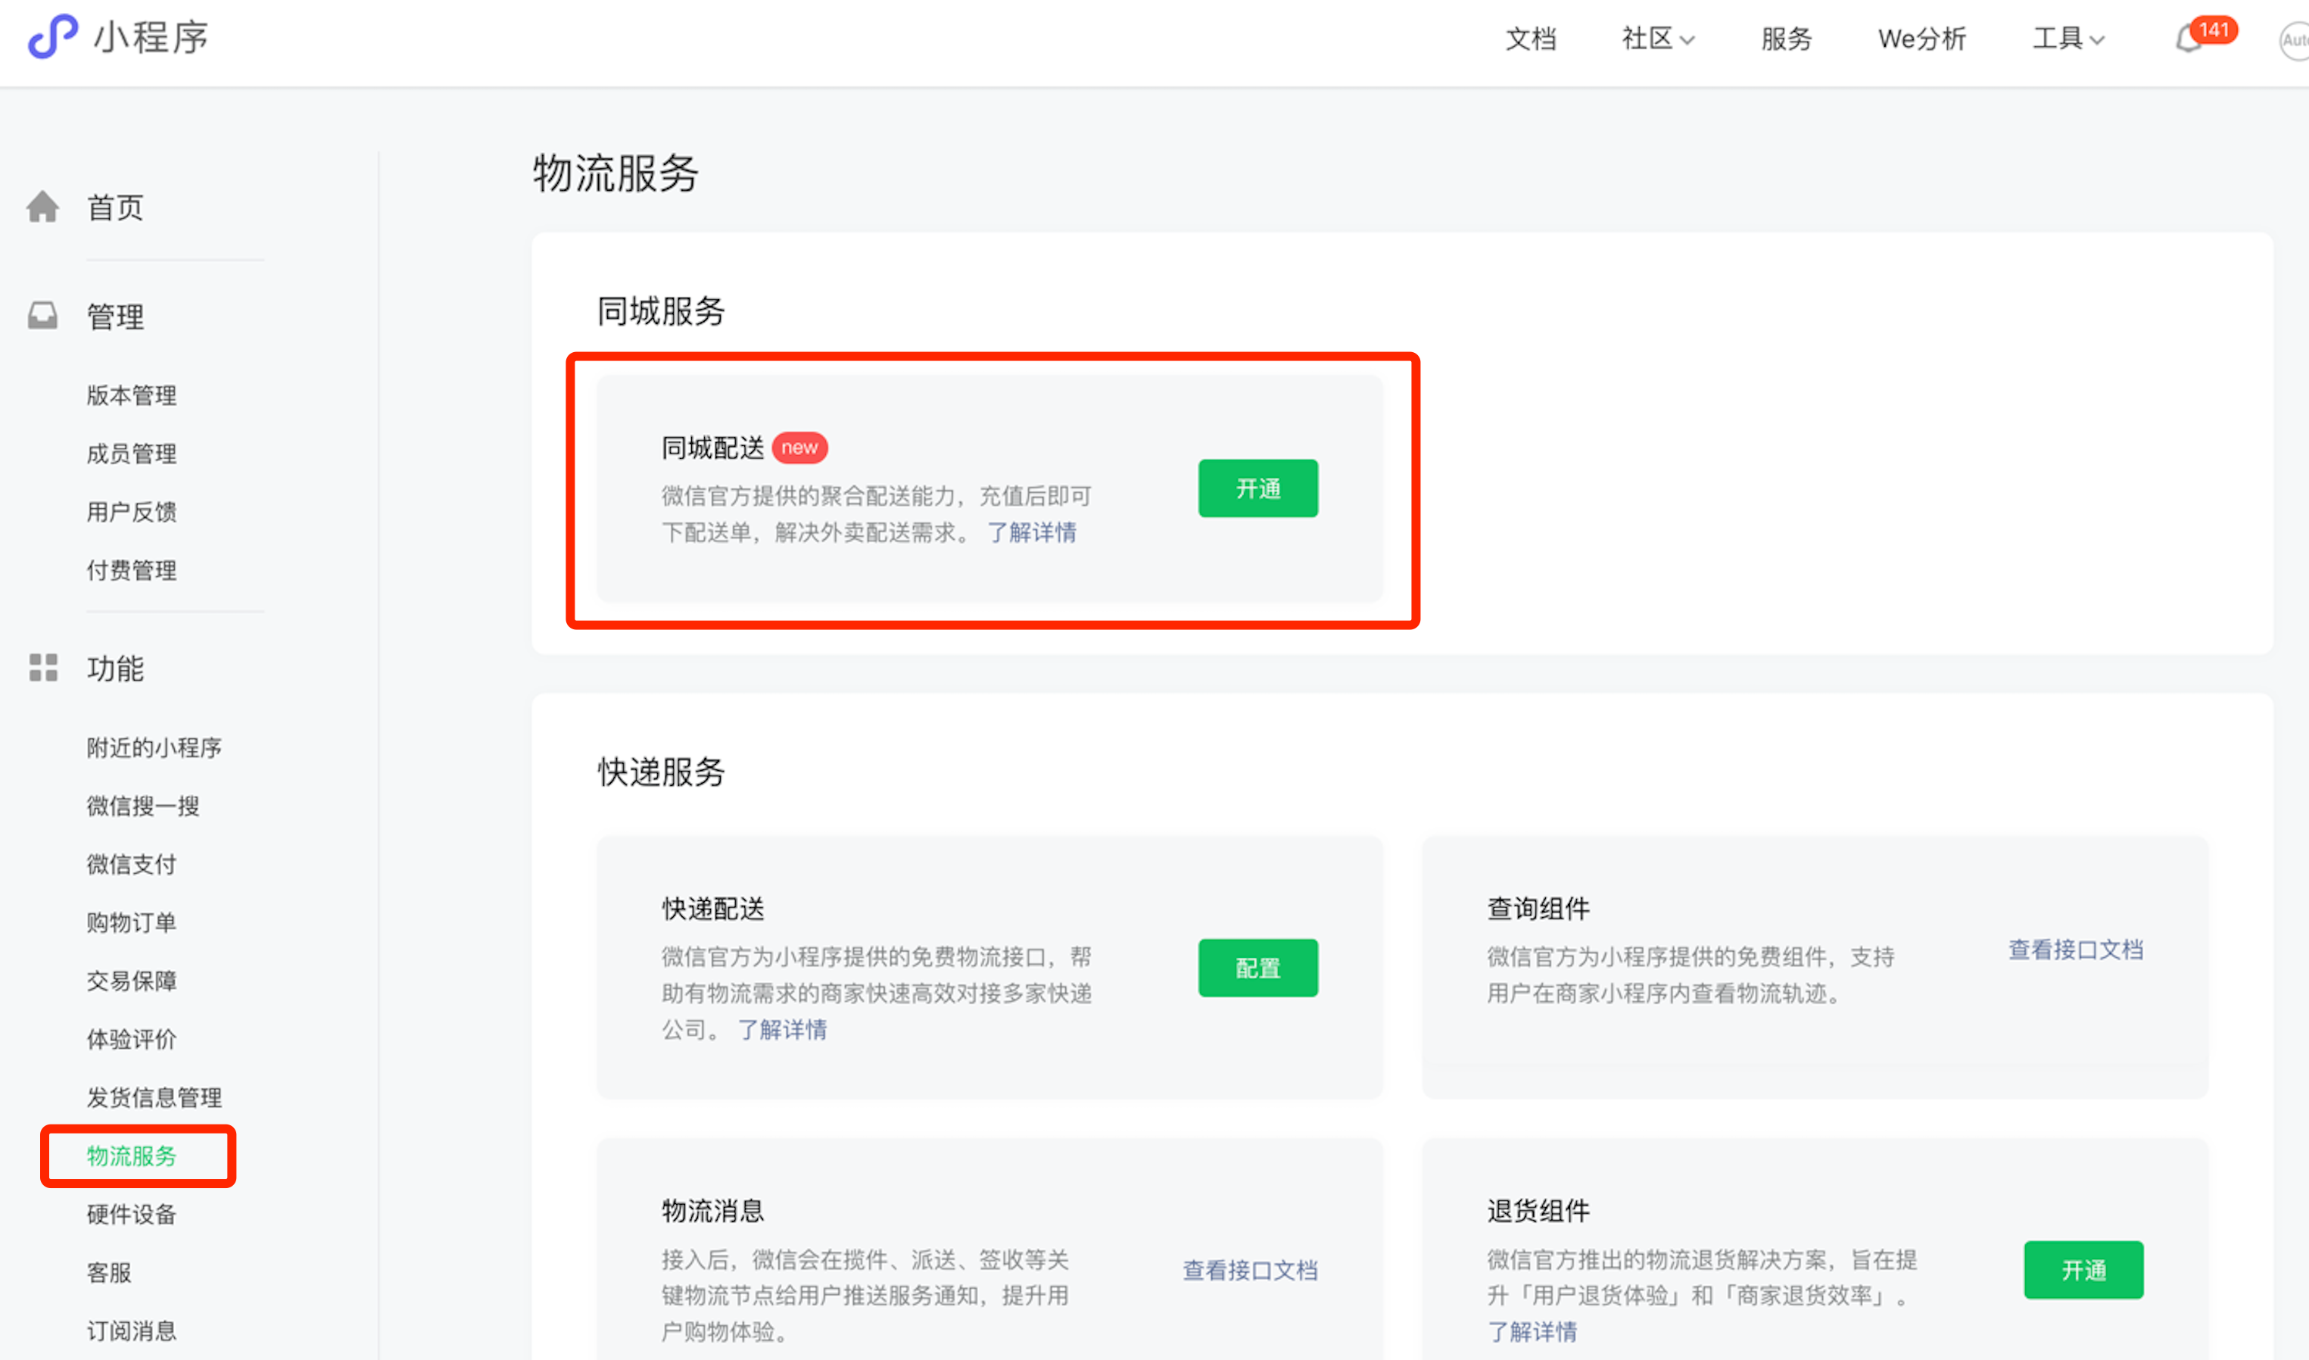Open 微信搜一搜 in the sidebar
Image resolution: width=2309 pixels, height=1360 pixels.
coord(142,806)
